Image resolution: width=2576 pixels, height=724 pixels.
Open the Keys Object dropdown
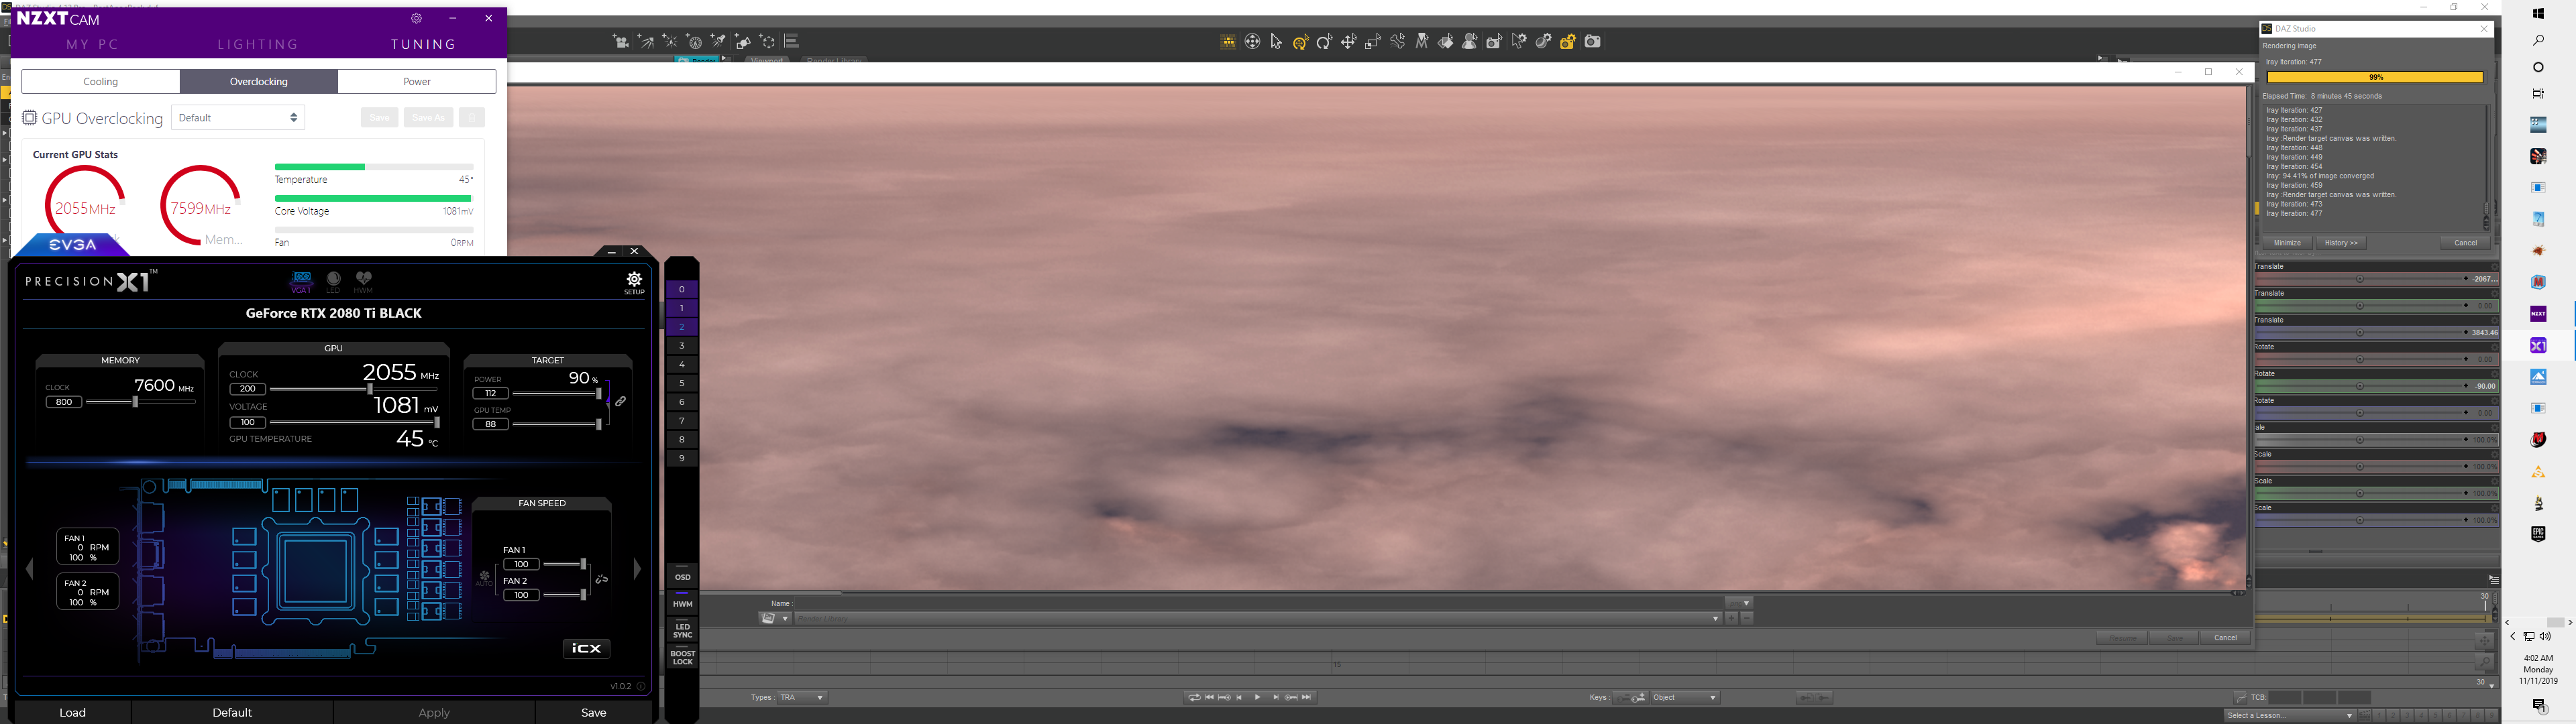point(1685,698)
